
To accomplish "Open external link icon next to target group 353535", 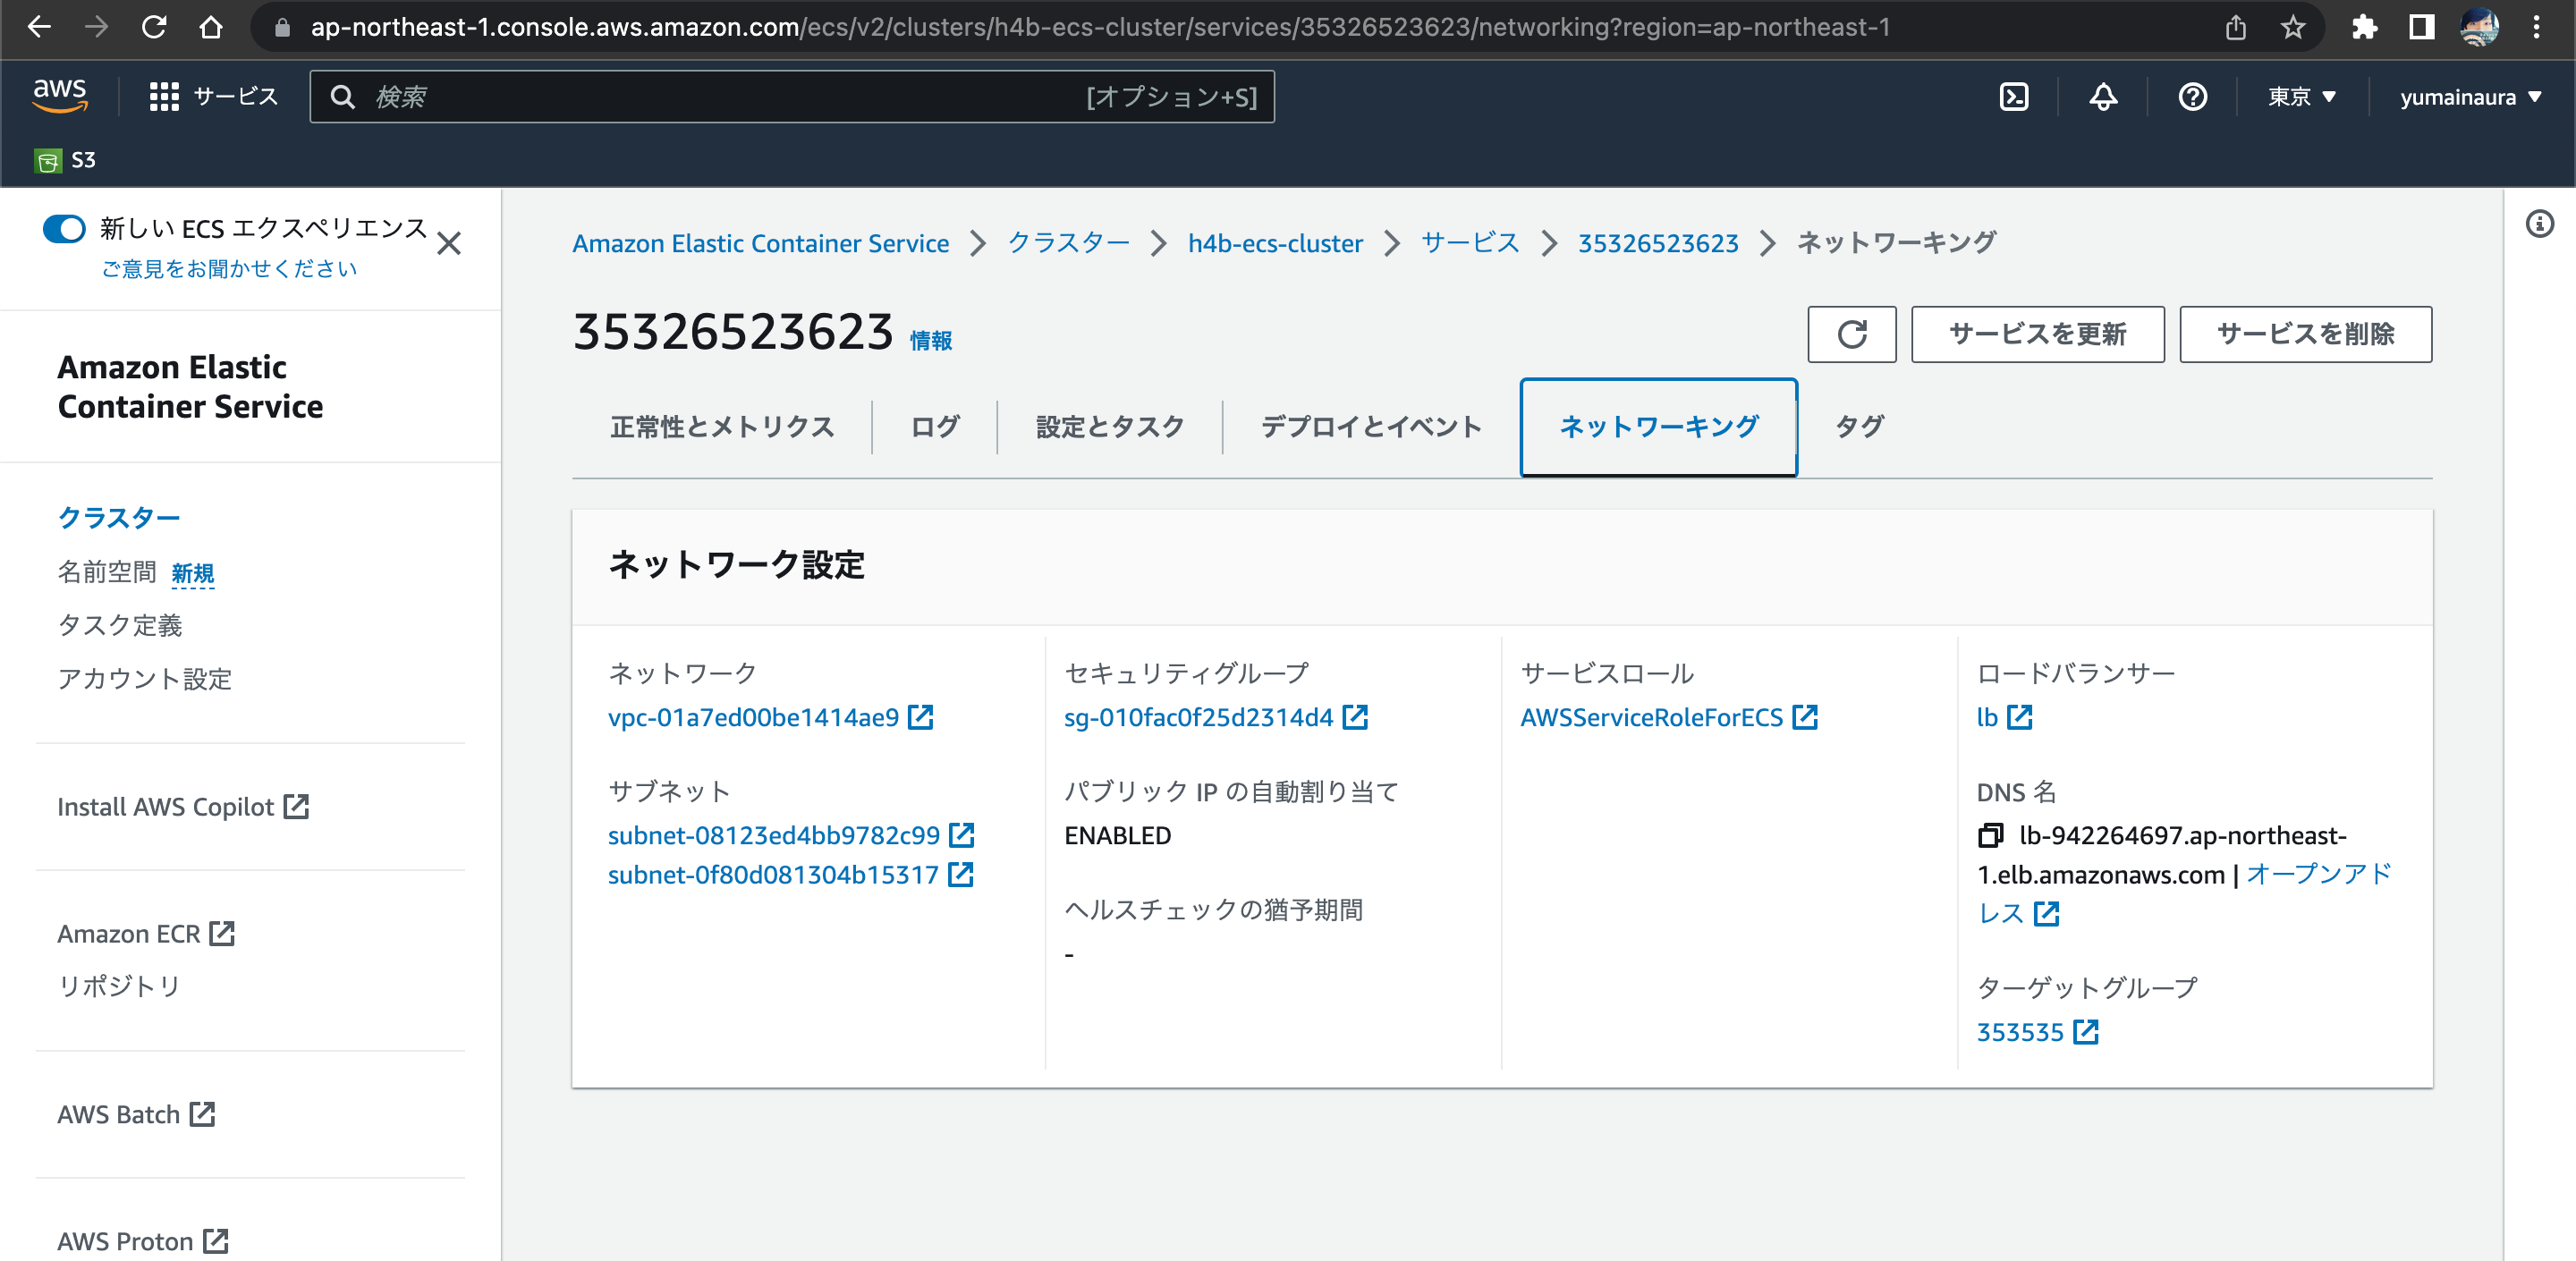I will (2085, 1032).
